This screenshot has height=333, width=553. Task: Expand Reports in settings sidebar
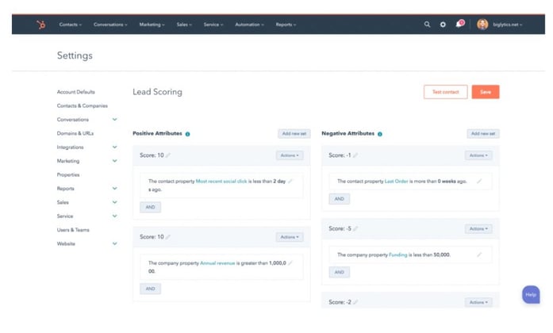(114, 189)
